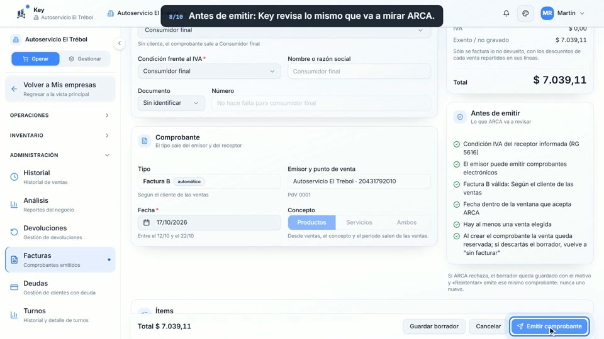Click check icon for Condición IVA del receptor
Image resolution: width=604 pixels, height=339 pixels.
457,144
